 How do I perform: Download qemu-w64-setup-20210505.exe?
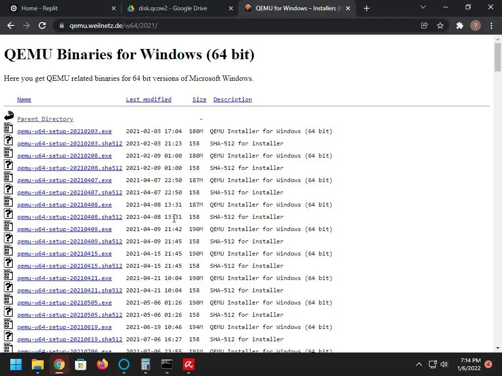64,303
